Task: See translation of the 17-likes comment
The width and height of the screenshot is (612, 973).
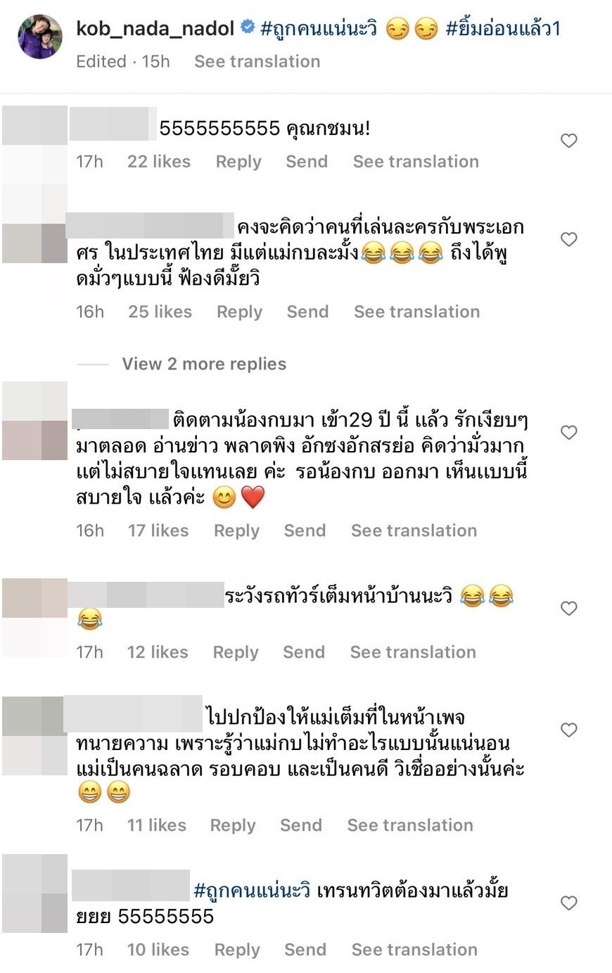Action: [x=414, y=530]
